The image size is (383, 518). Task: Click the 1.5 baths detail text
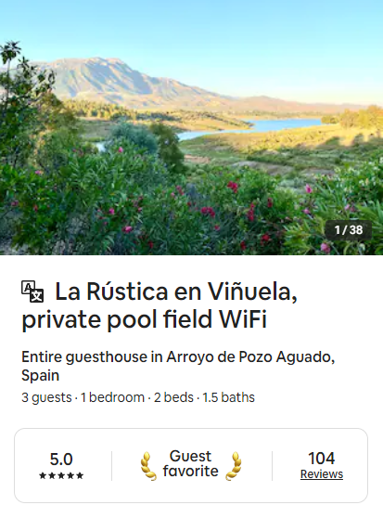coord(229,397)
